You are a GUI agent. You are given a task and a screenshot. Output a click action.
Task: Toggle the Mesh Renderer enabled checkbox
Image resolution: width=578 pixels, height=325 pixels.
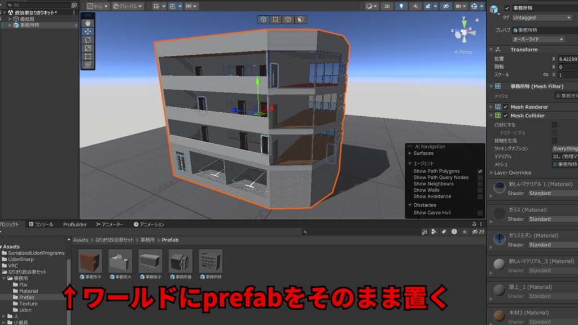click(506, 107)
